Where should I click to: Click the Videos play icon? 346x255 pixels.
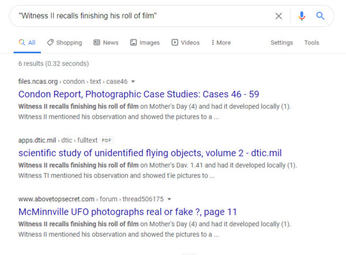[x=175, y=42]
